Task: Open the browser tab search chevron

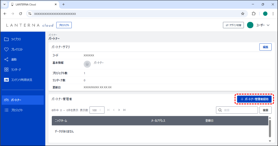Action: [x=4, y=4]
